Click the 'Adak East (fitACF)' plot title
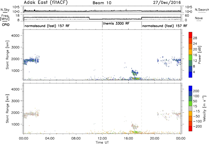This screenshot has width=209, height=144. [x=46, y=3]
